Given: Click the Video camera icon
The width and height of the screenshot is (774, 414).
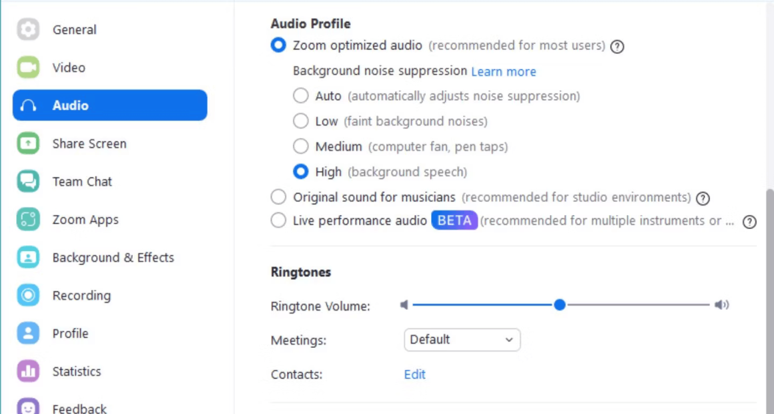Looking at the screenshot, I should click(28, 67).
